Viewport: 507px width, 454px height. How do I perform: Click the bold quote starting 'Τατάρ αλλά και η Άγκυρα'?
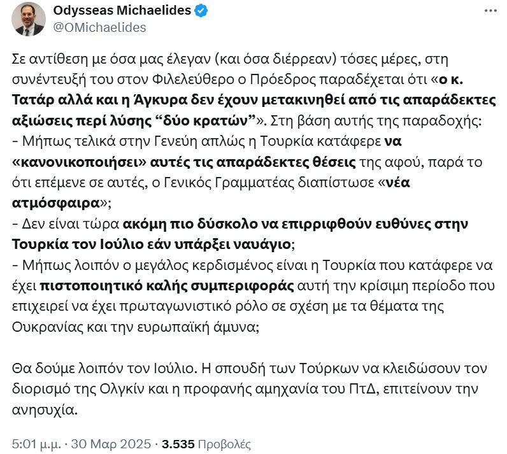point(254,101)
